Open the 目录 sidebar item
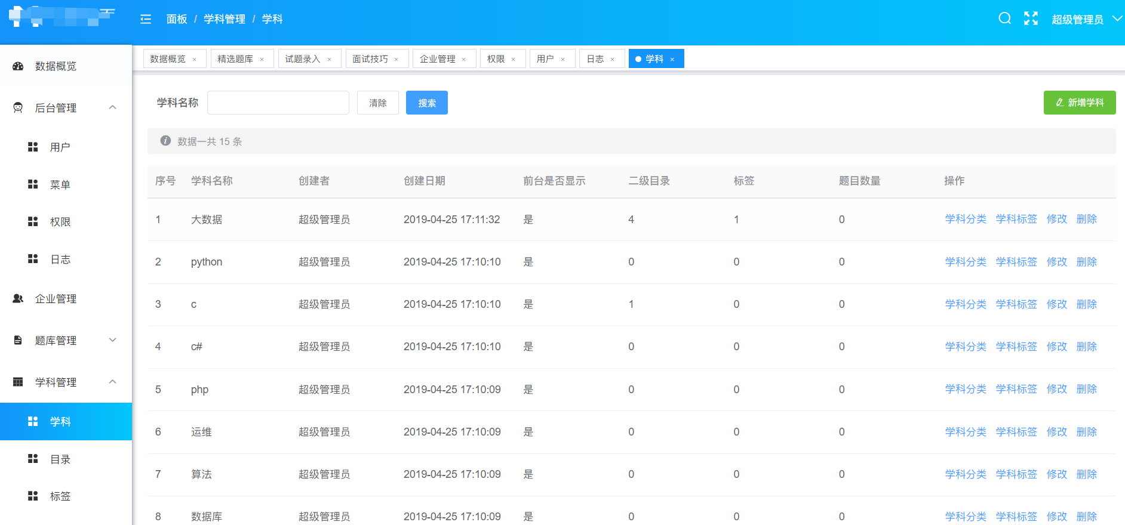1125x525 pixels. [66, 459]
